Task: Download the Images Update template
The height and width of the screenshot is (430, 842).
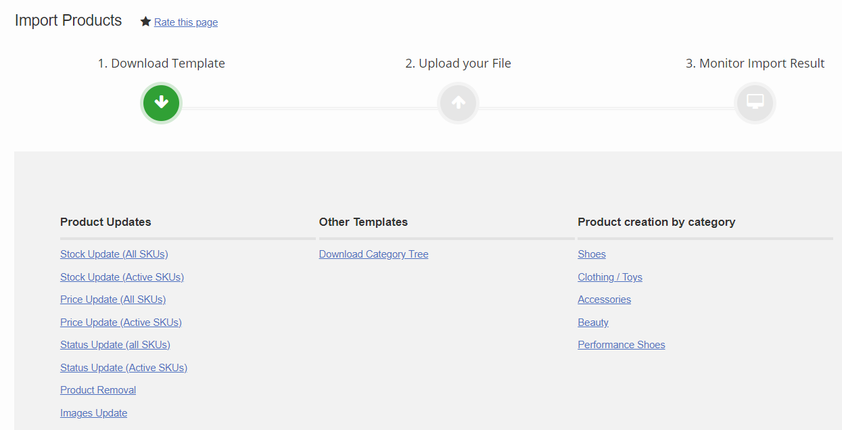Action: (x=93, y=413)
